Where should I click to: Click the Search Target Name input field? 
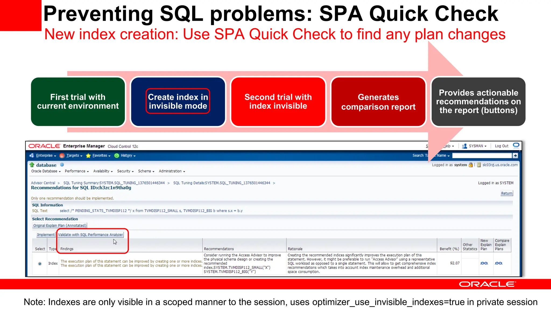482,156
